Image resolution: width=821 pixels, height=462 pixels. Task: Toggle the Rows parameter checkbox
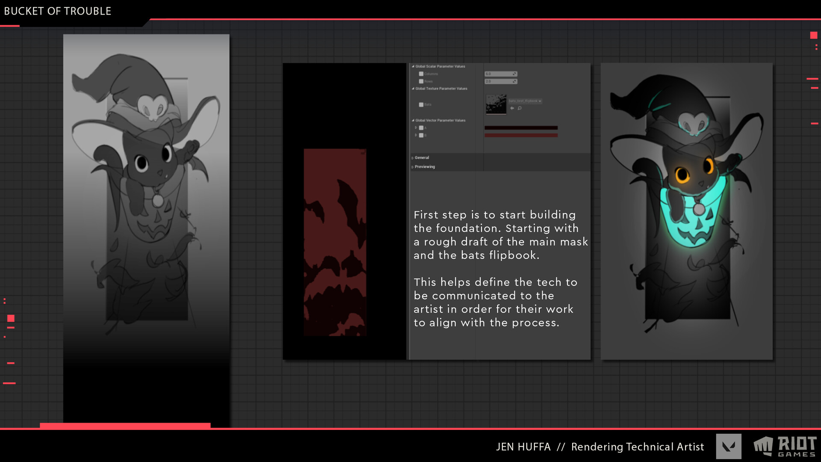click(x=421, y=82)
